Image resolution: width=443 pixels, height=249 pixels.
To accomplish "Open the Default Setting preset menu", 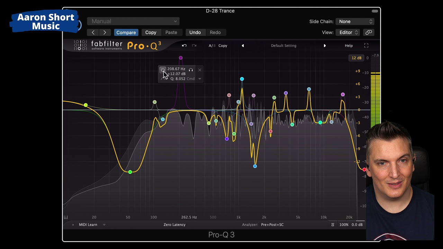I will pyautogui.click(x=283, y=46).
